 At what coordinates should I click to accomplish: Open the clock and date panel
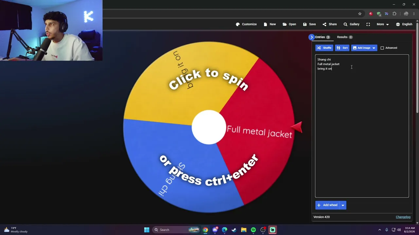410,230
